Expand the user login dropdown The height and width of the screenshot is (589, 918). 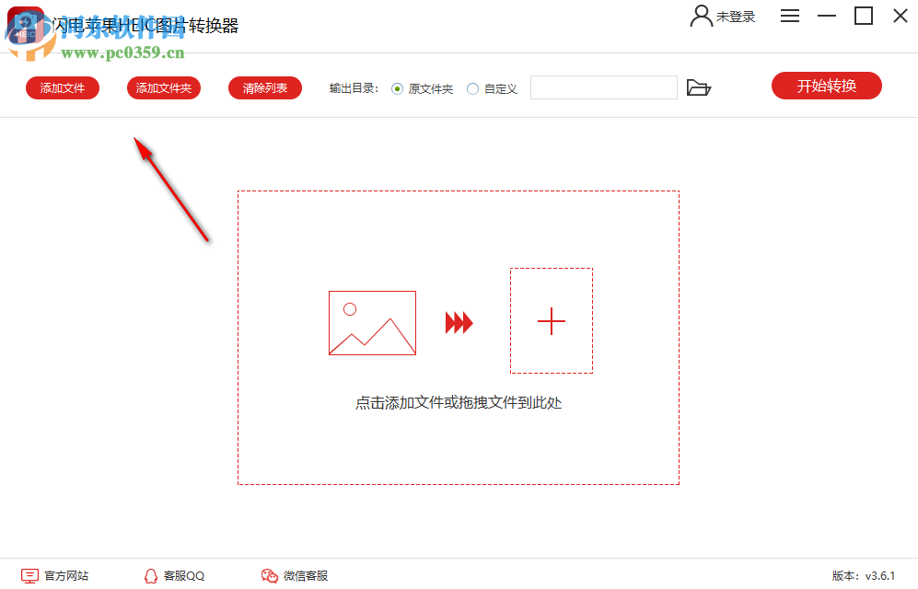[722, 16]
